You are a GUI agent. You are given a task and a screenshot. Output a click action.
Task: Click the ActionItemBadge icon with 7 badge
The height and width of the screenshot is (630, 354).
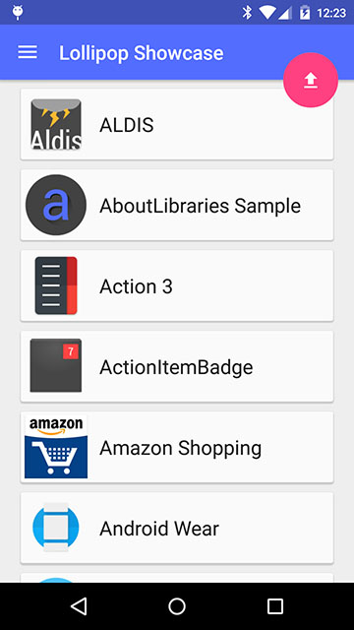pos(56,365)
